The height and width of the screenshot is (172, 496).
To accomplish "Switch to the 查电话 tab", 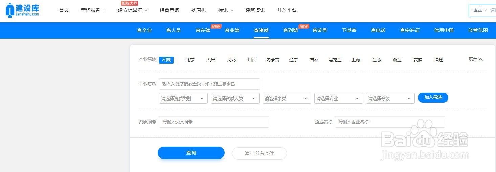I will (x=378, y=30).
